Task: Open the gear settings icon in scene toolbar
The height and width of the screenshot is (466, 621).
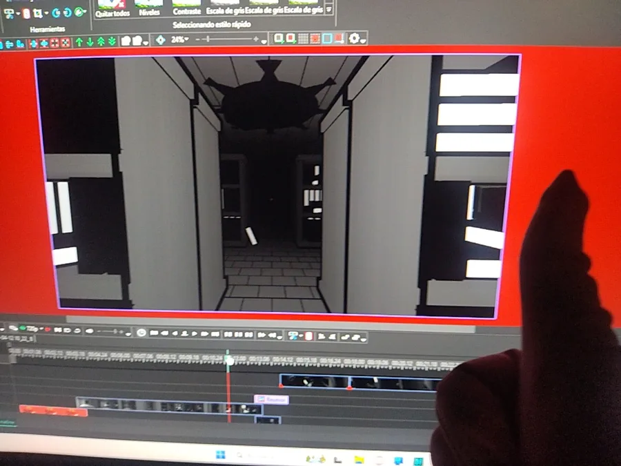Action: point(354,38)
